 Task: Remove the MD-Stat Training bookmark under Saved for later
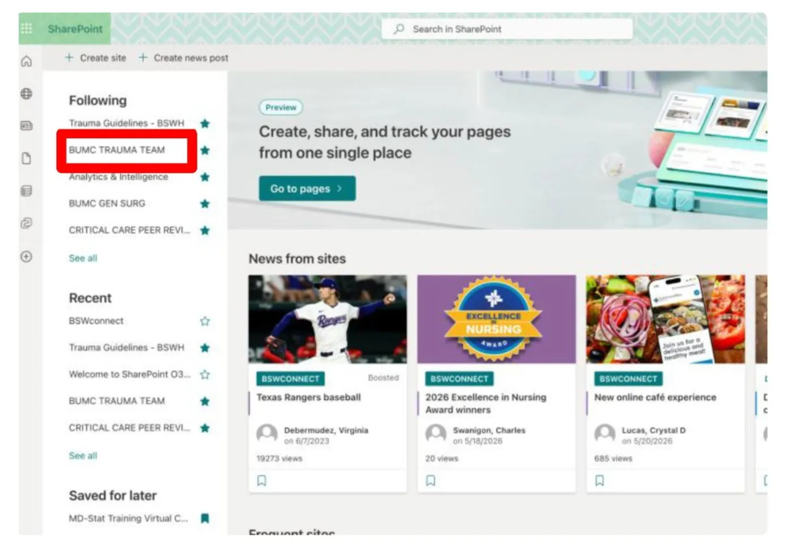coord(205,518)
